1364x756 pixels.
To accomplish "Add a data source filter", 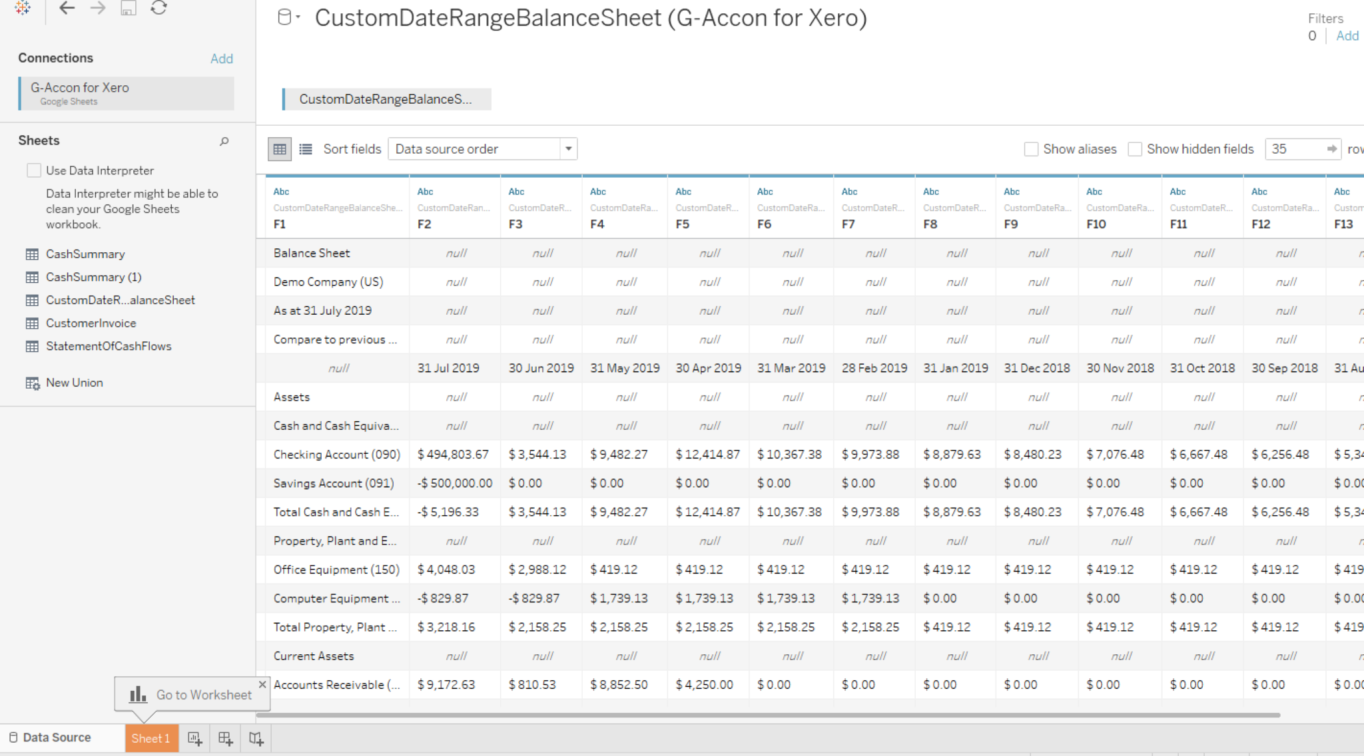I will click(1347, 36).
